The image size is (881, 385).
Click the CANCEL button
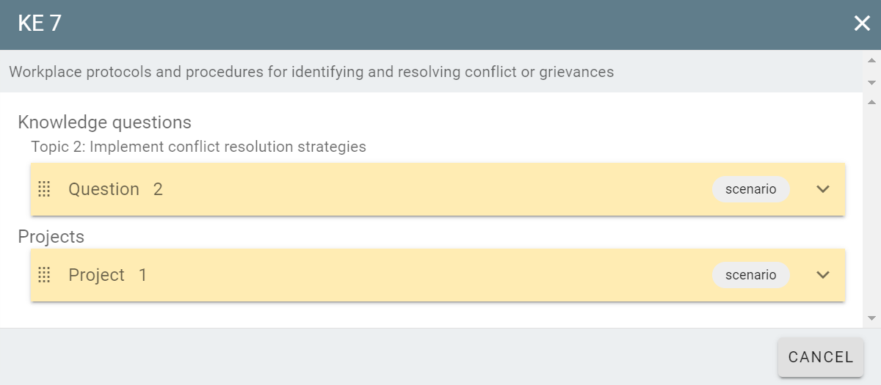pyautogui.click(x=821, y=357)
